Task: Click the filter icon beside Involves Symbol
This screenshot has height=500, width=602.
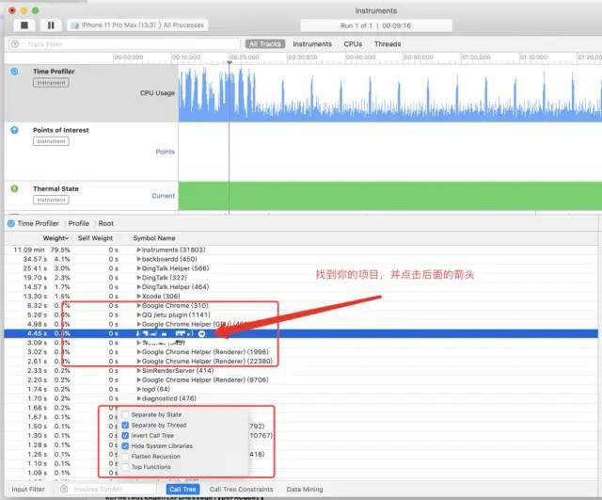Action: [64, 489]
